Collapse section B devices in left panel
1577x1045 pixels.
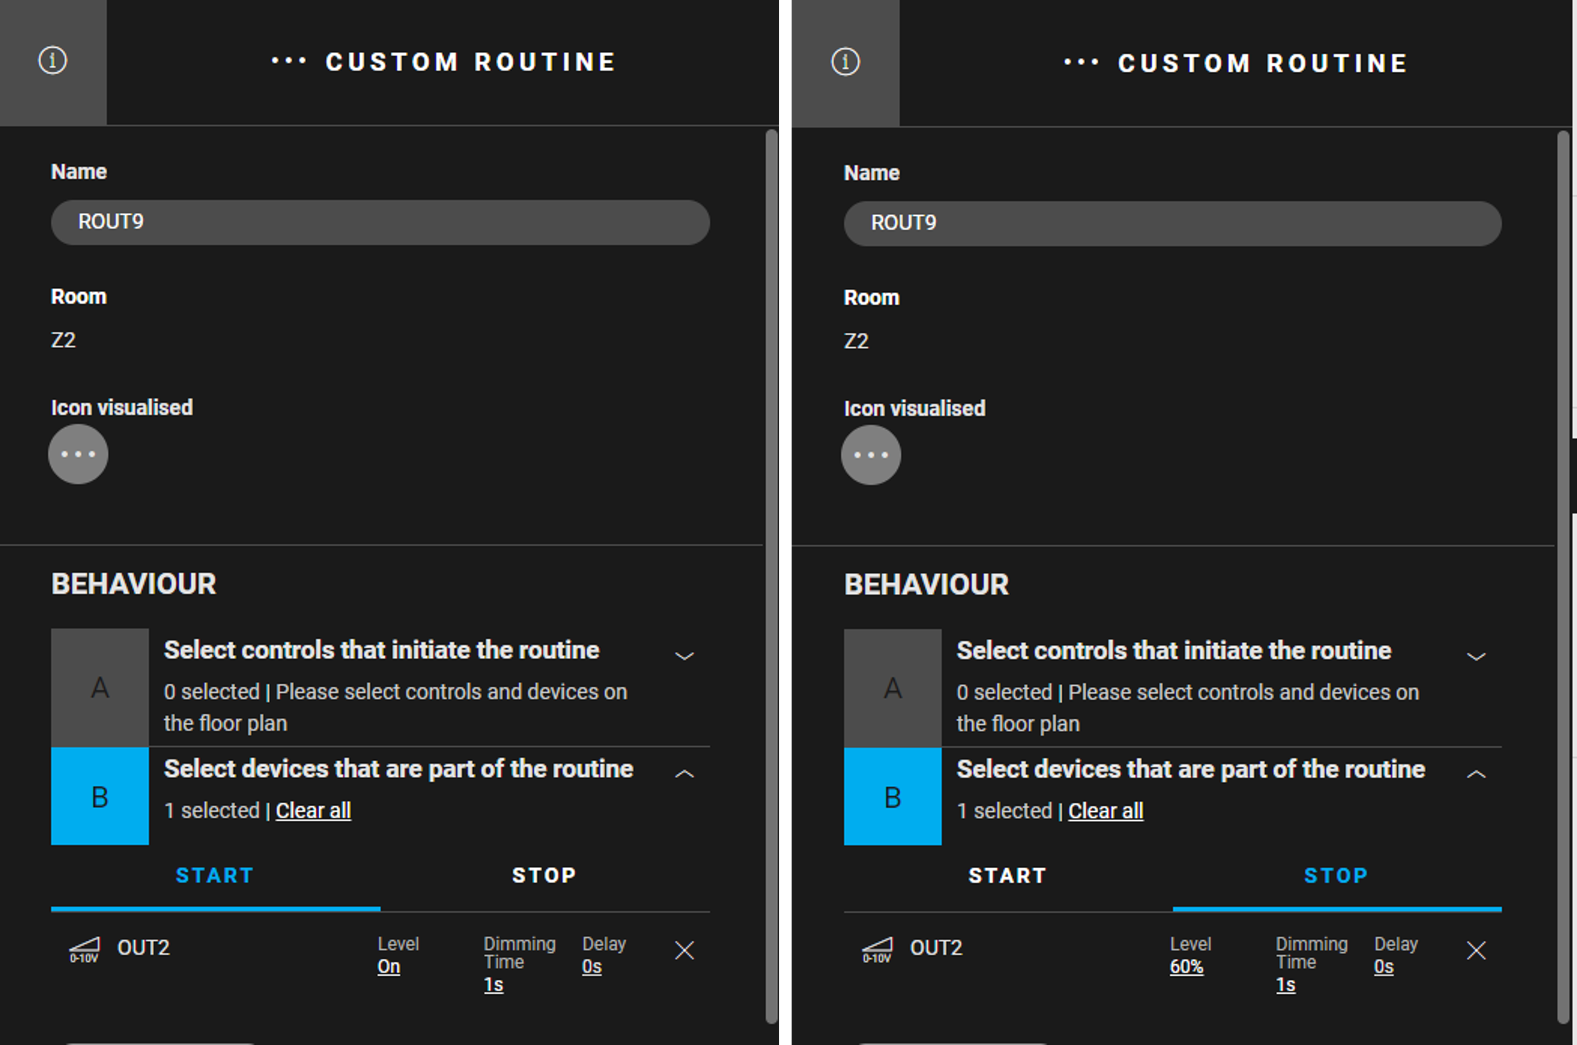pyautogui.click(x=684, y=774)
